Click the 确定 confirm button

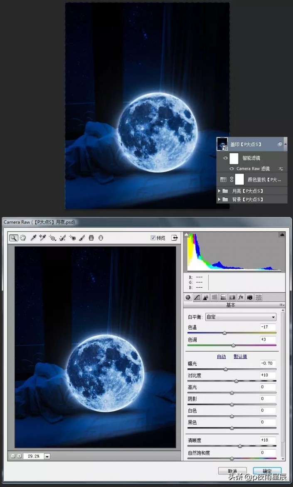(x=267, y=471)
